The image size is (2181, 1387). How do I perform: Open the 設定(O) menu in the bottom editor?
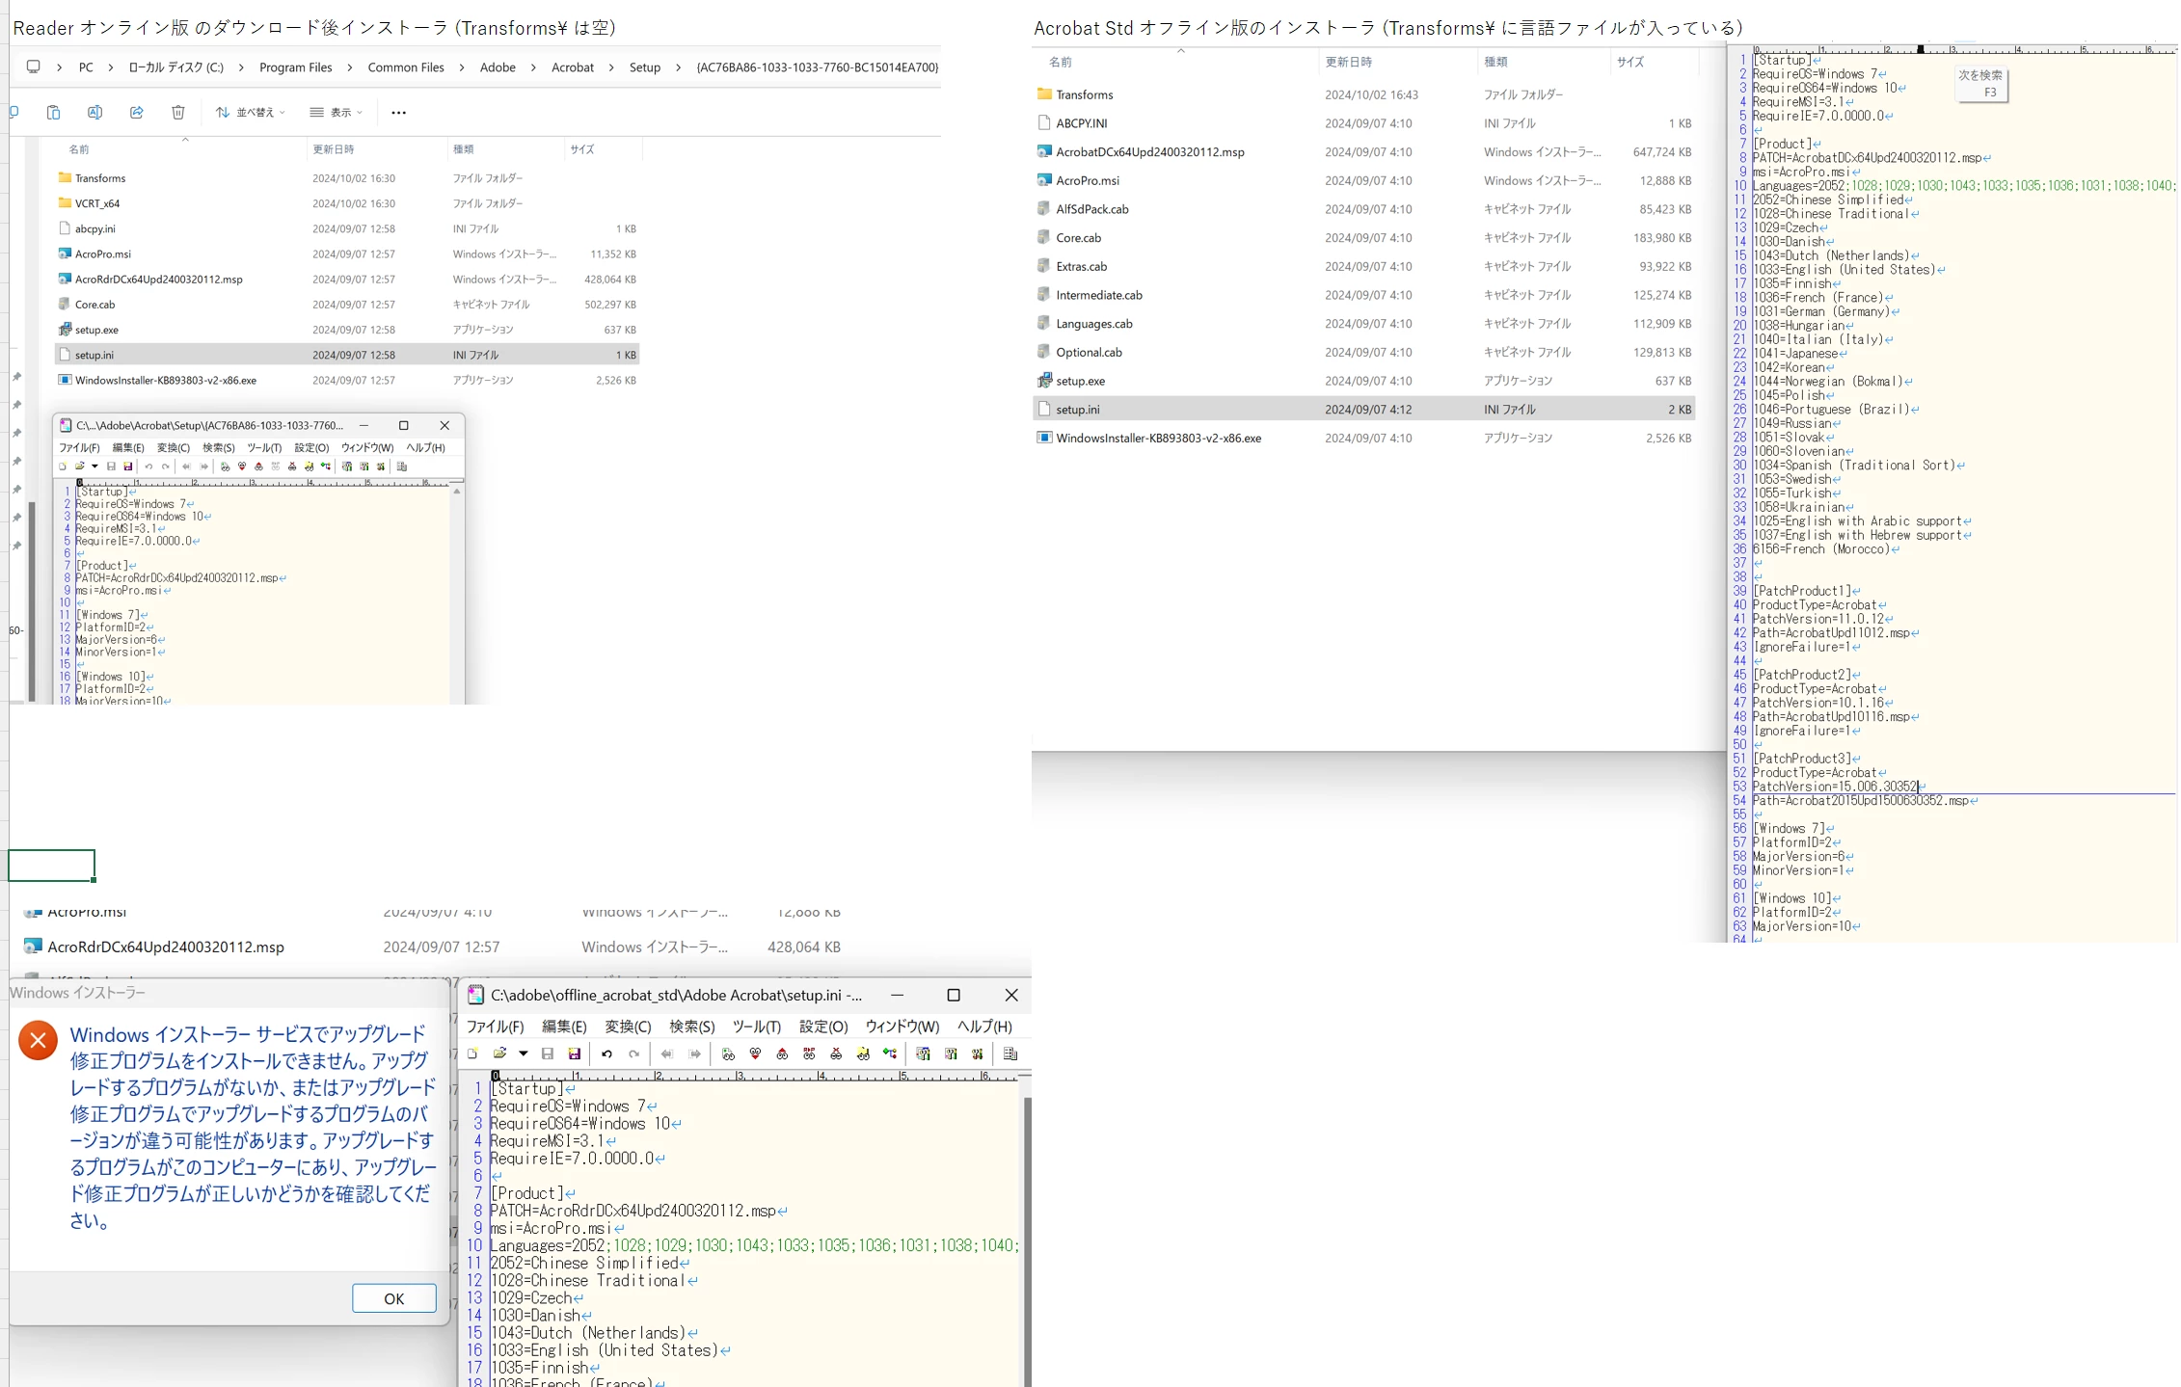click(x=822, y=1027)
